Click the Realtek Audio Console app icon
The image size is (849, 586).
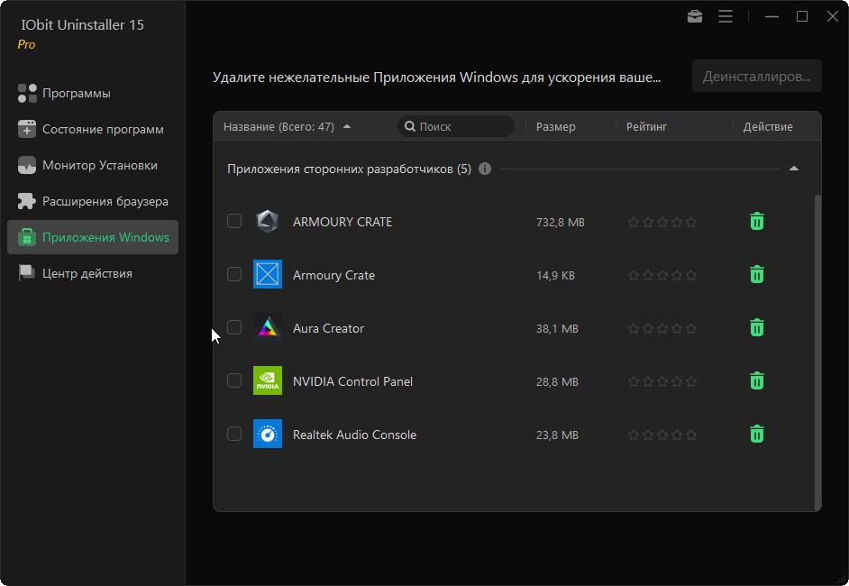point(268,434)
